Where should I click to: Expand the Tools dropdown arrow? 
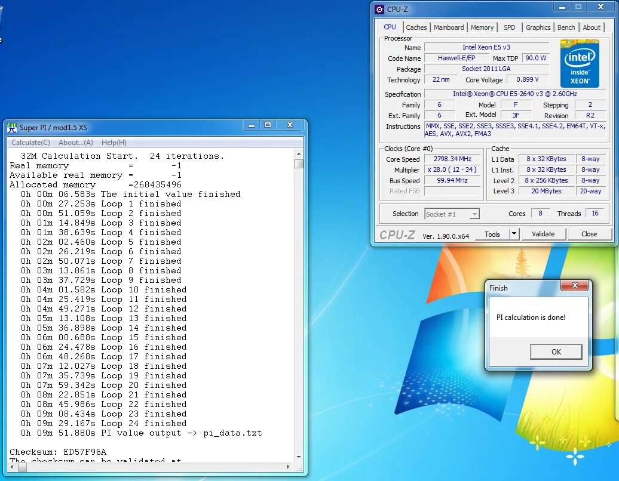[x=514, y=234]
